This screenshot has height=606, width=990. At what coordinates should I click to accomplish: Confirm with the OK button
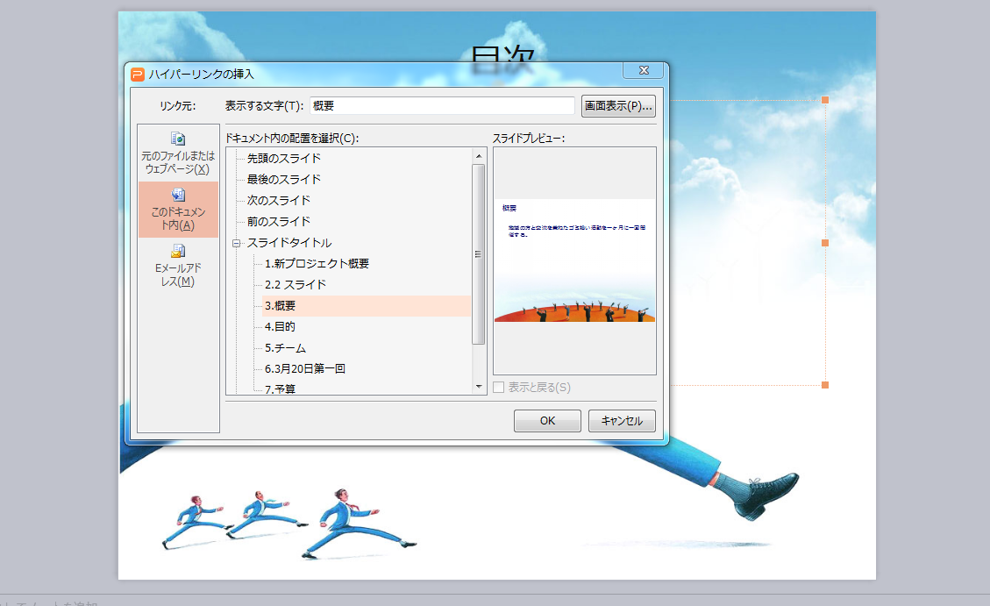coord(547,420)
